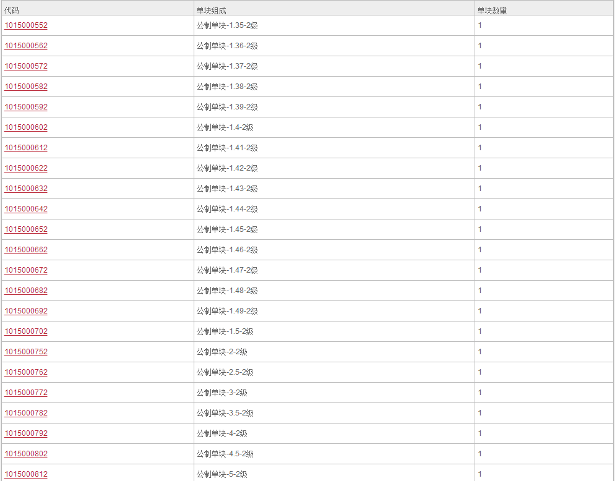
Task: Select link 1015000612
Action: click(26, 148)
